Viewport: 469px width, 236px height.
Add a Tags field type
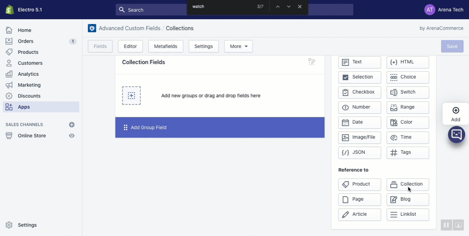tap(408, 153)
